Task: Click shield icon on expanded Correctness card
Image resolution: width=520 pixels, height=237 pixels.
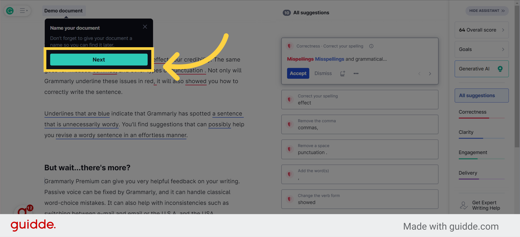Action: 290,46
